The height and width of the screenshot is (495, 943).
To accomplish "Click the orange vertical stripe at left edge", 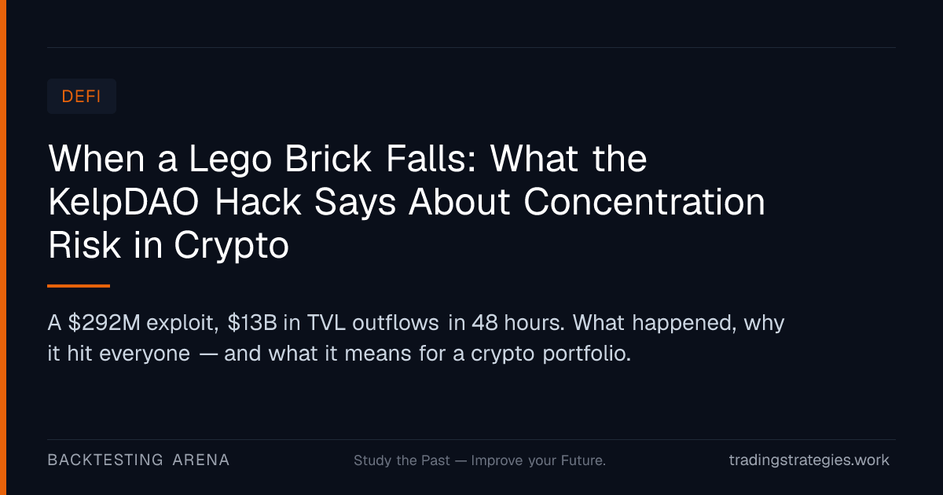I will coord(3,247).
